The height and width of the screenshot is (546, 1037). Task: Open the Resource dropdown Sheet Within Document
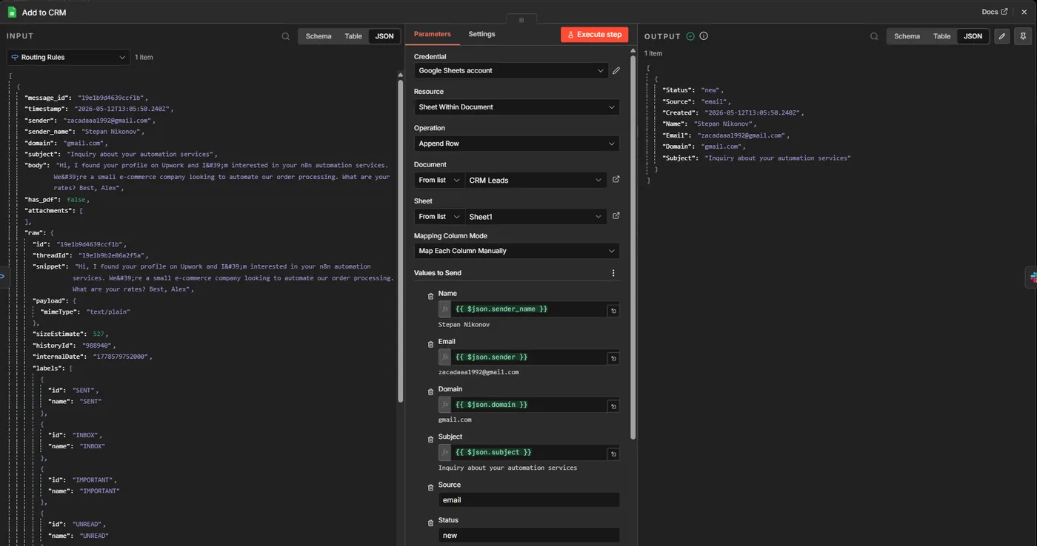[x=517, y=107]
